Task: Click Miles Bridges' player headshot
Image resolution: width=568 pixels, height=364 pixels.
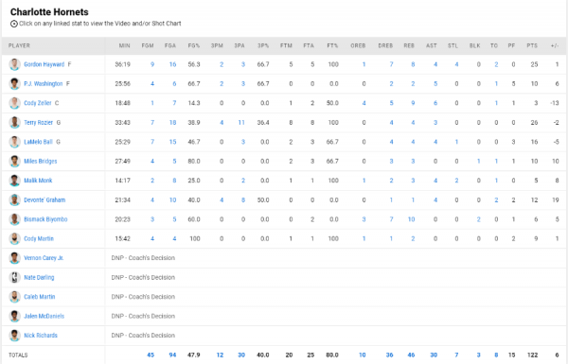Action: point(14,162)
